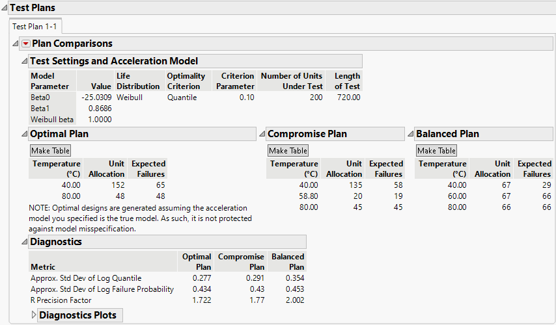
Task: Collapse Test Settings and Acceleration Model section
Action: point(24,61)
